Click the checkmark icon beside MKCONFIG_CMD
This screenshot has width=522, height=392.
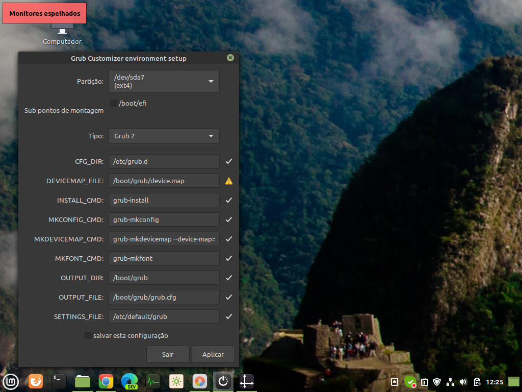(229, 219)
